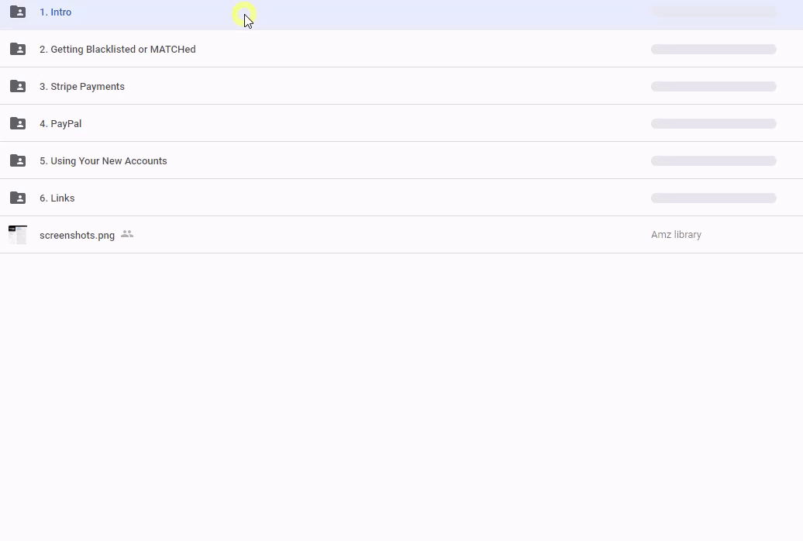This screenshot has width=803, height=541.
Task: Click loading owner placeholder in Stripe Payments row
Action: tap(713, 87)
